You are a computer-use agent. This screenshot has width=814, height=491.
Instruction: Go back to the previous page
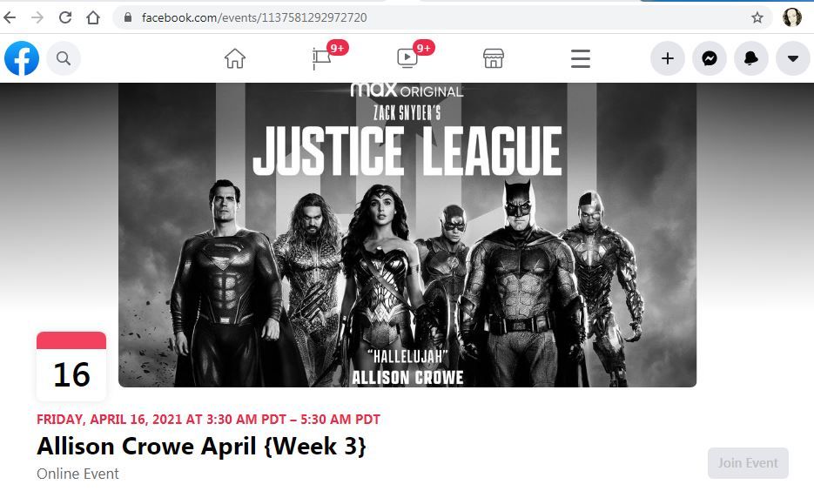[x=10, y=17]
